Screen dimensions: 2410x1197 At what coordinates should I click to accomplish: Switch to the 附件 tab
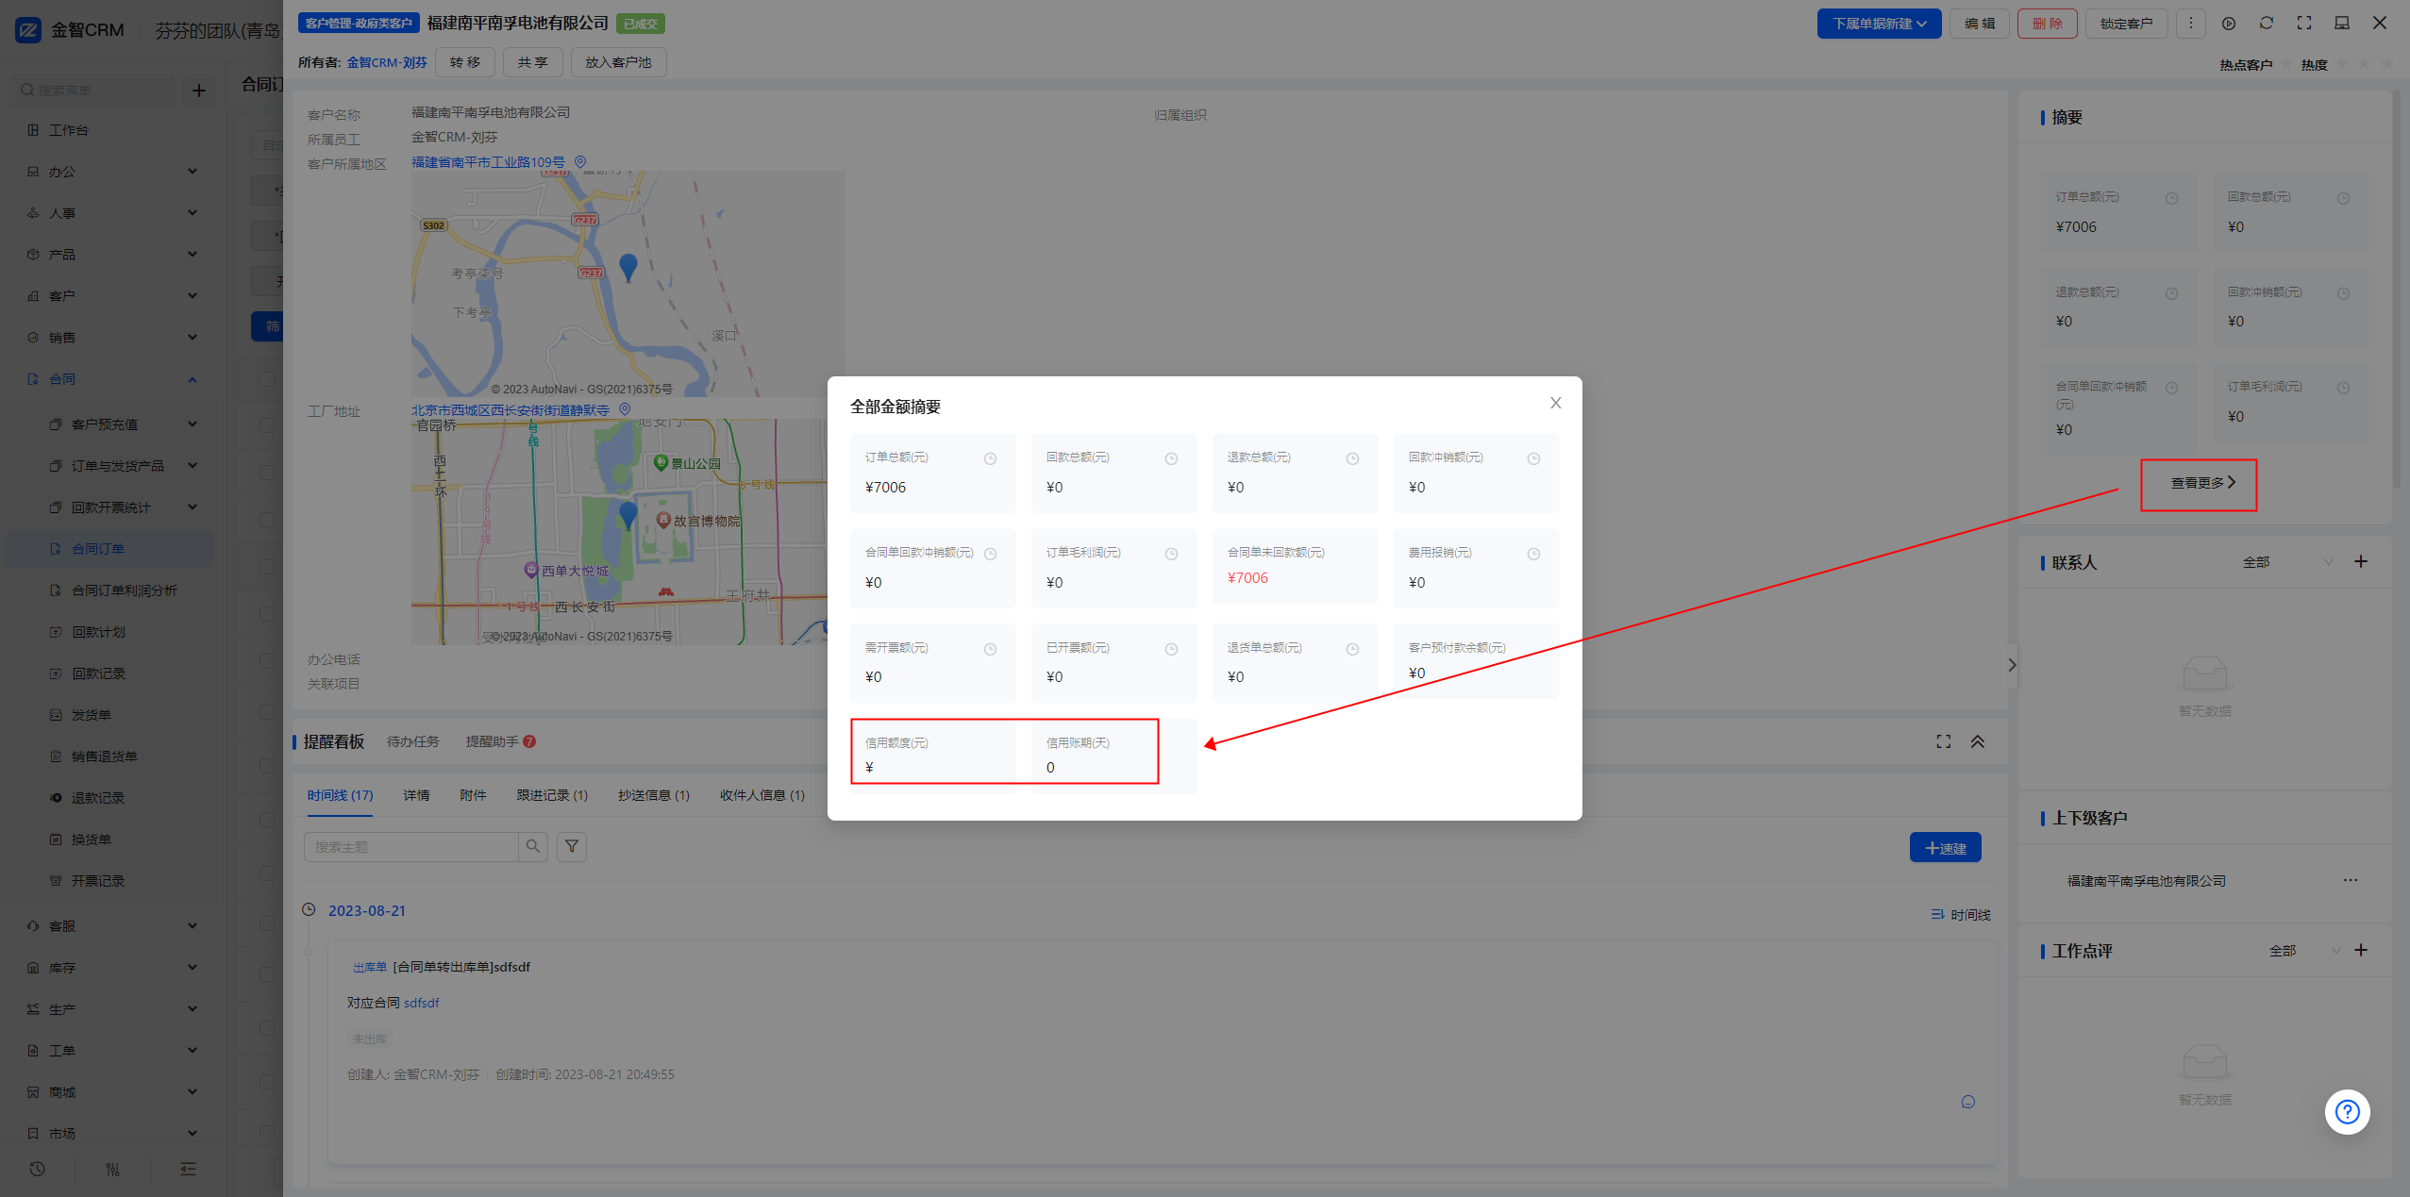point(473,795)
